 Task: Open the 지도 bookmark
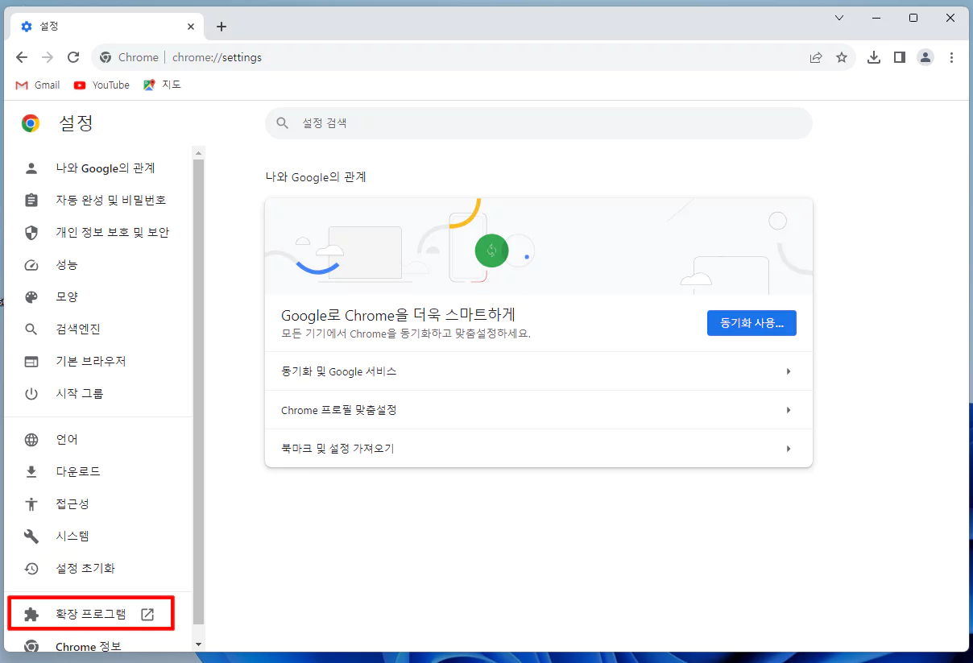coord(162,85)
